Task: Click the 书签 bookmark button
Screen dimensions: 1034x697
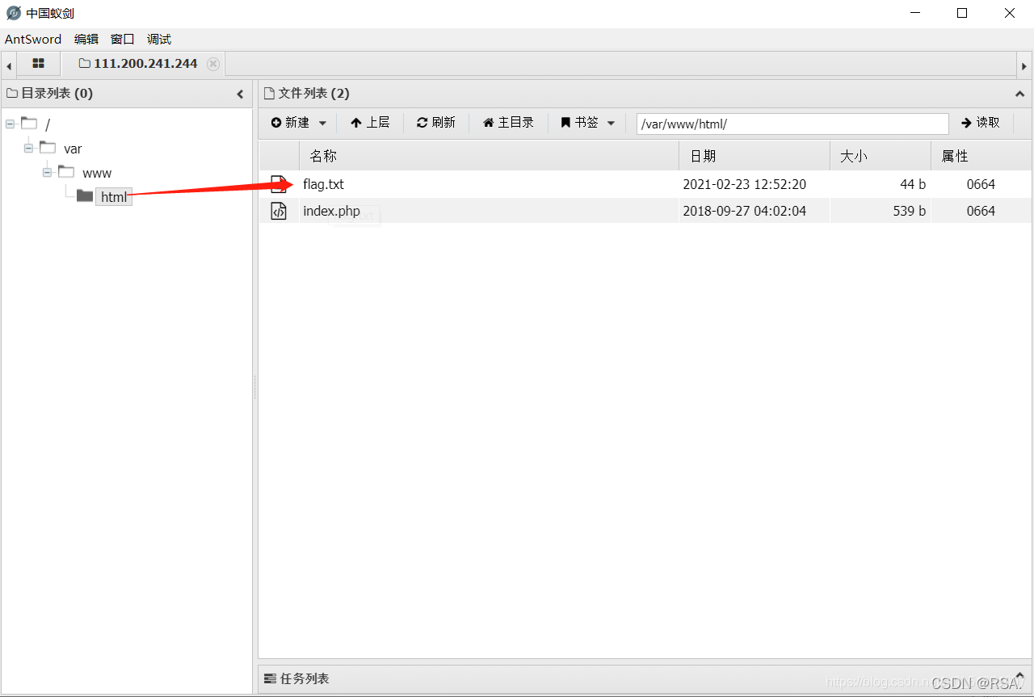Action: (x=580, y=123)
